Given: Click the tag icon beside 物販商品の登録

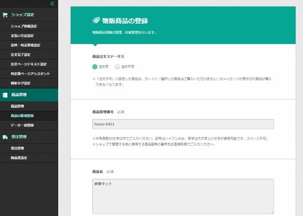Looking at the screenshot, I should (96, 20).
